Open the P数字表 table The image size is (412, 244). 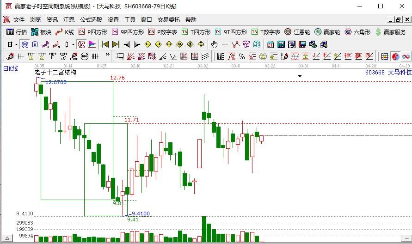163,32
